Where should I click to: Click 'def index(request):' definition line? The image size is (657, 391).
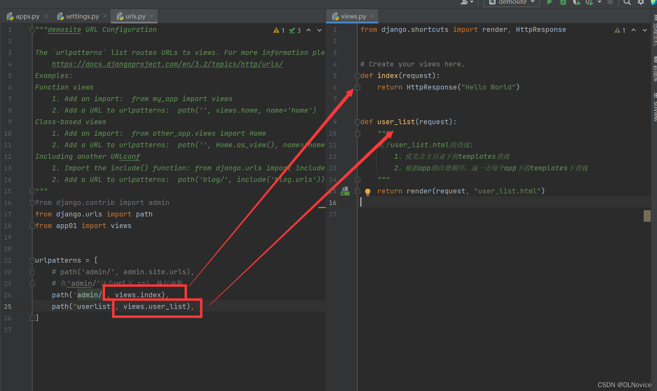tap(400, 76)
